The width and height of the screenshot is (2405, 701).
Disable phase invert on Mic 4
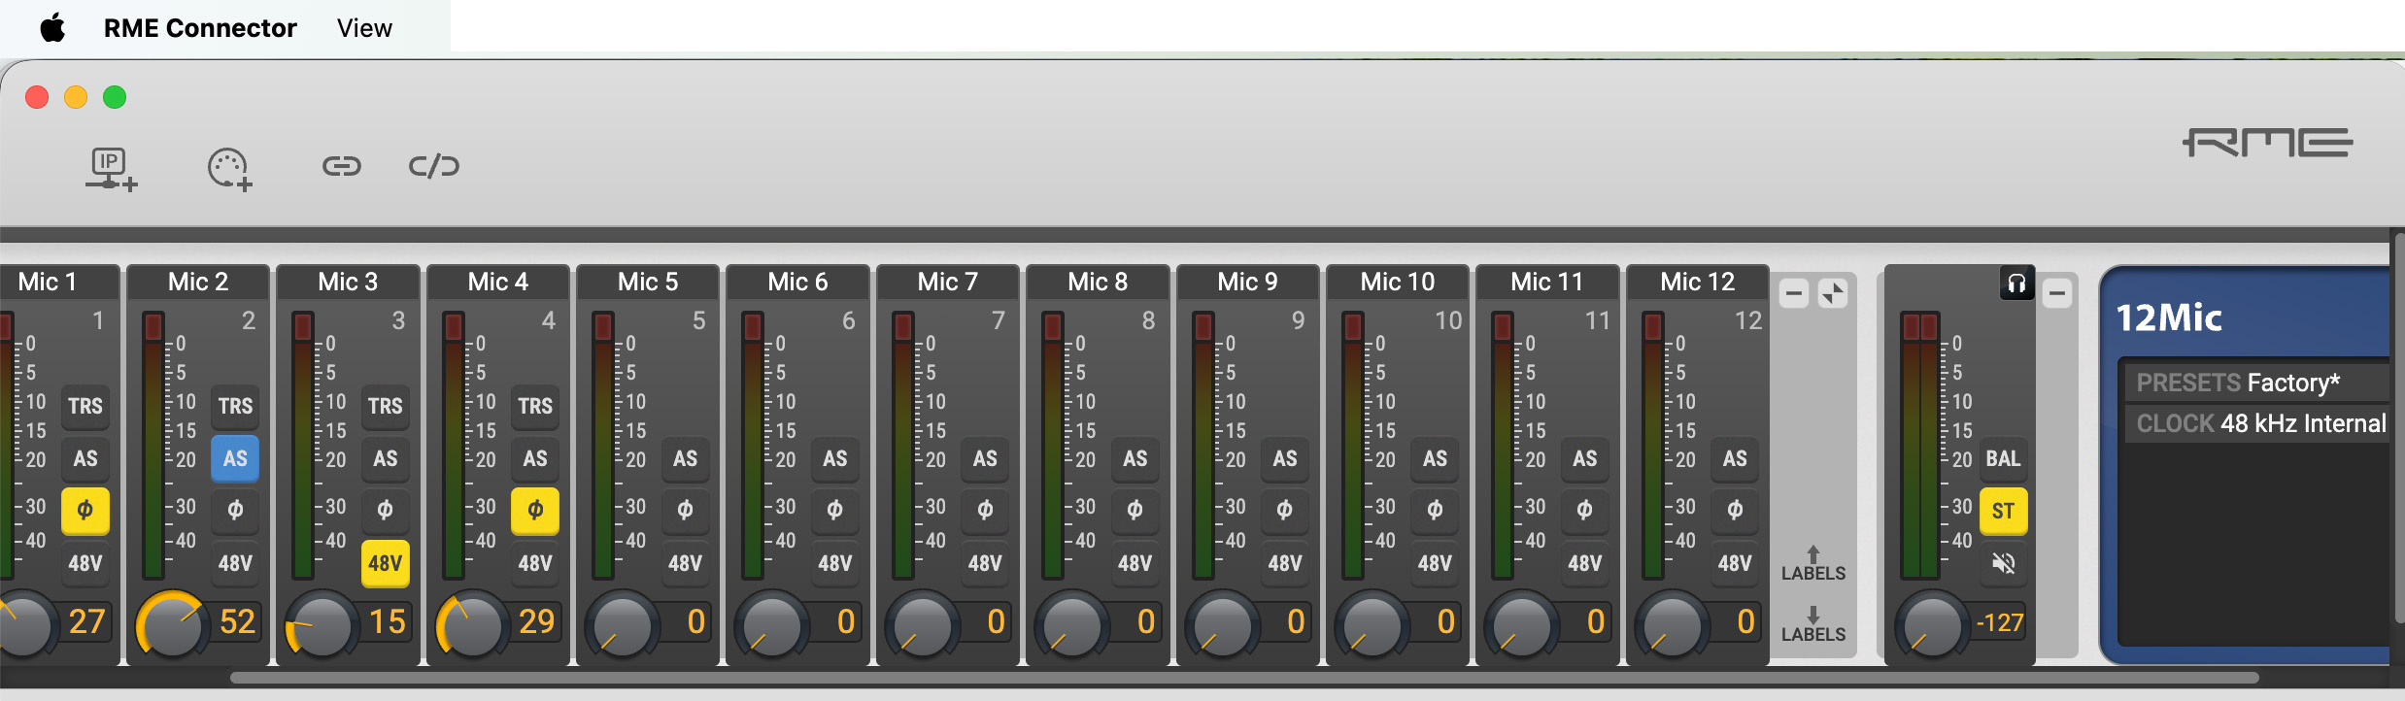[535, 510]
